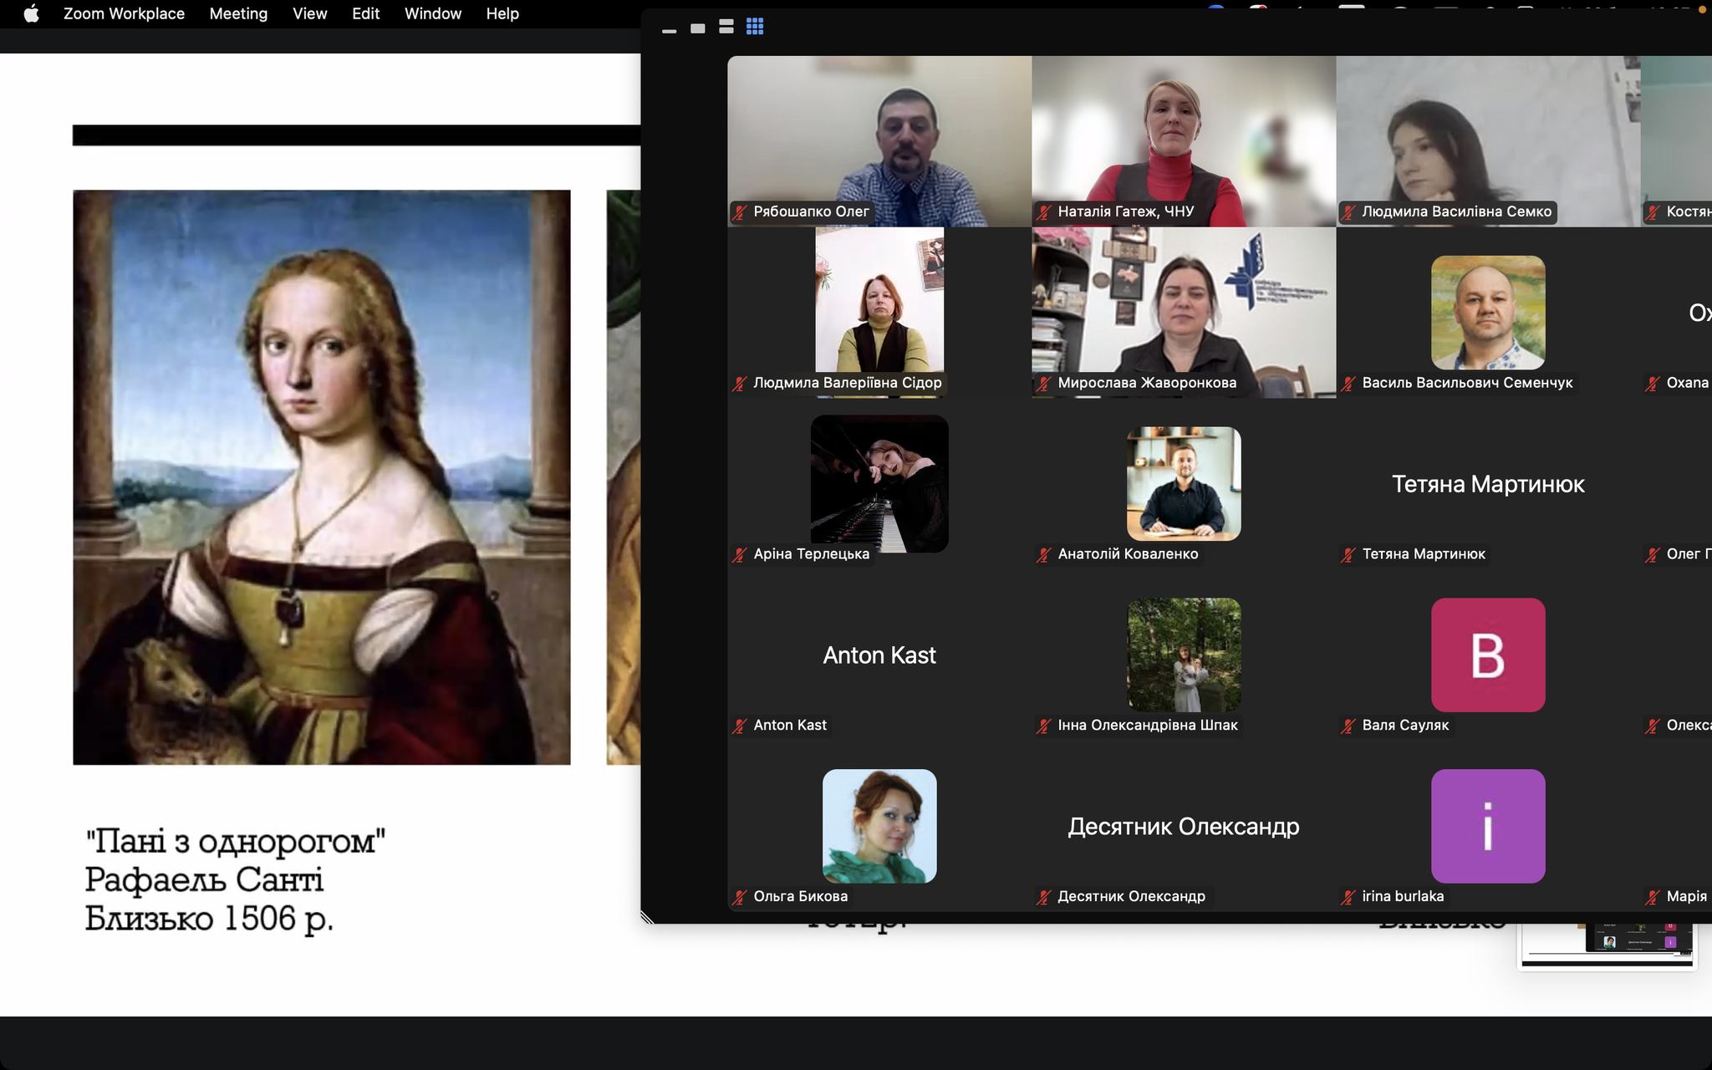Screen dimensions: 1712x1070
Task: Click muted mic icon beside Марія
Action: pos(1653,898)
